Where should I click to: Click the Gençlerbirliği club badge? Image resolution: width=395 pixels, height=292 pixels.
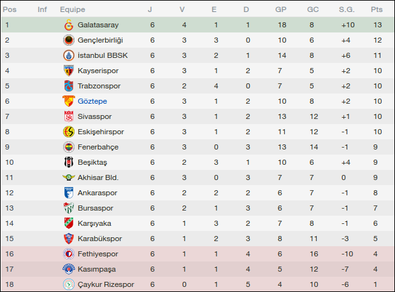point(68,40)
